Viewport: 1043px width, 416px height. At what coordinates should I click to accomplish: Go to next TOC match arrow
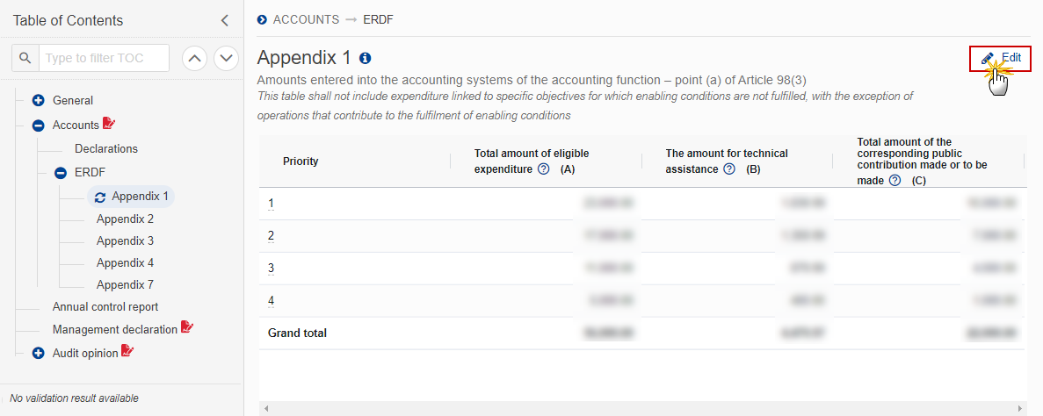coord(226,59)
